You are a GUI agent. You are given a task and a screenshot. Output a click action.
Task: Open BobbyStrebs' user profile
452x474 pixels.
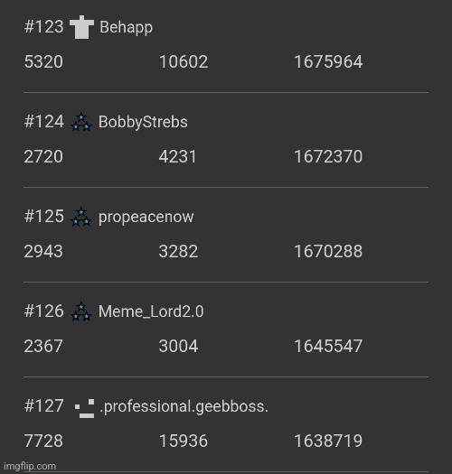click(143, 122)
